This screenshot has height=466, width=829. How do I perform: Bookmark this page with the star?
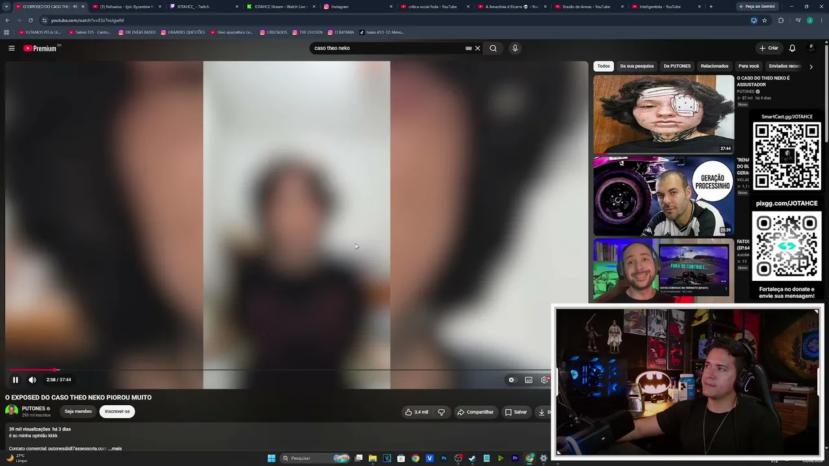(x=764, y=20)
